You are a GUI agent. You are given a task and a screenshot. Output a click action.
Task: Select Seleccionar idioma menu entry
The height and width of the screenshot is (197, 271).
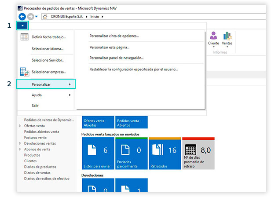pos(48,48)
